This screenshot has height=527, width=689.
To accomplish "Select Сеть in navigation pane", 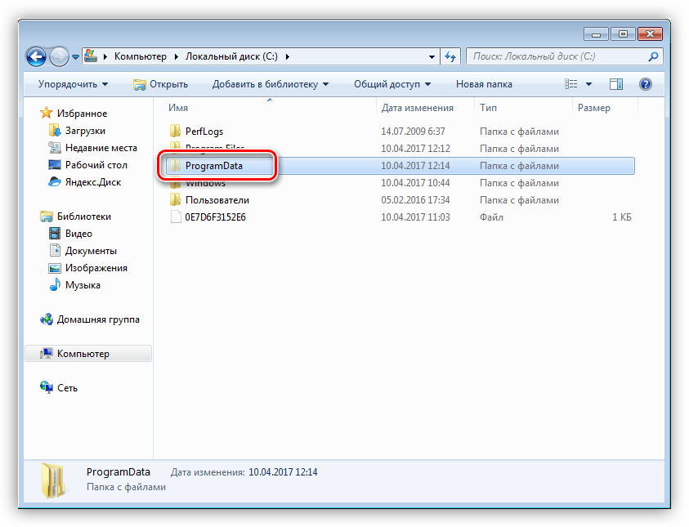I will pos(67,388).
